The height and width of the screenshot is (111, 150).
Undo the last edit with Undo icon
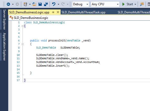click(54, 4)
